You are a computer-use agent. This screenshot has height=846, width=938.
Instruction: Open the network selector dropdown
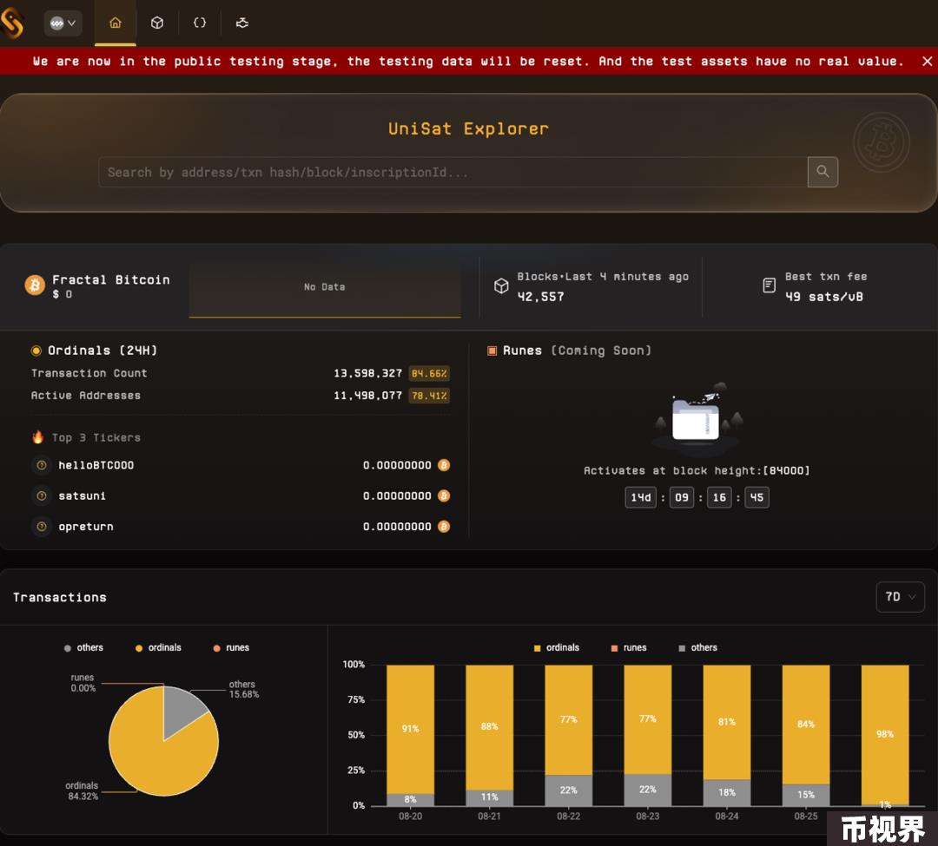63,23
